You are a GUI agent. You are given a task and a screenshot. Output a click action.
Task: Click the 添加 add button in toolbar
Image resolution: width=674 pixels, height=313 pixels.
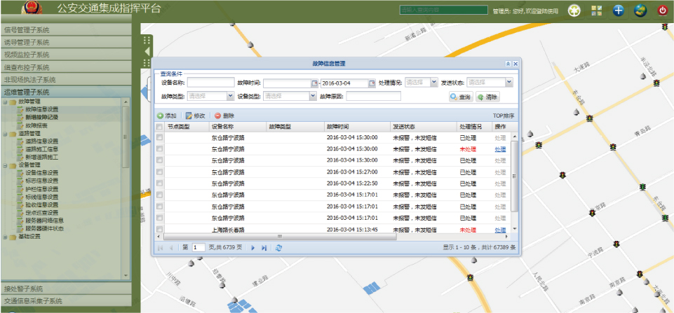tap(167, 116)
